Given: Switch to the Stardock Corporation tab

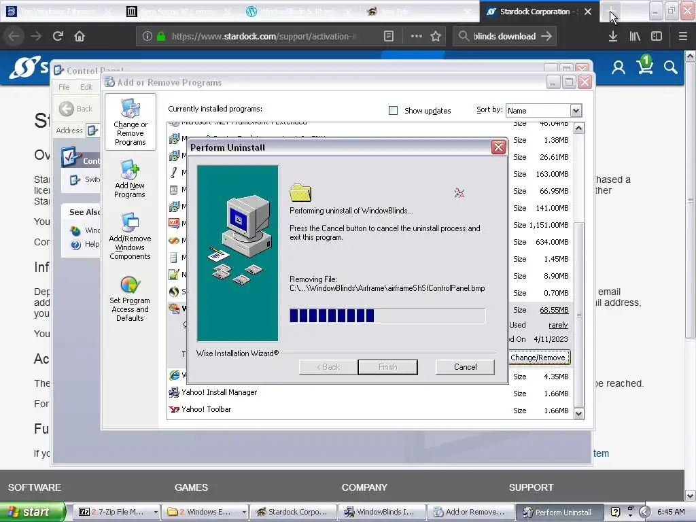Looking at the screenshot, I should 534,12.
